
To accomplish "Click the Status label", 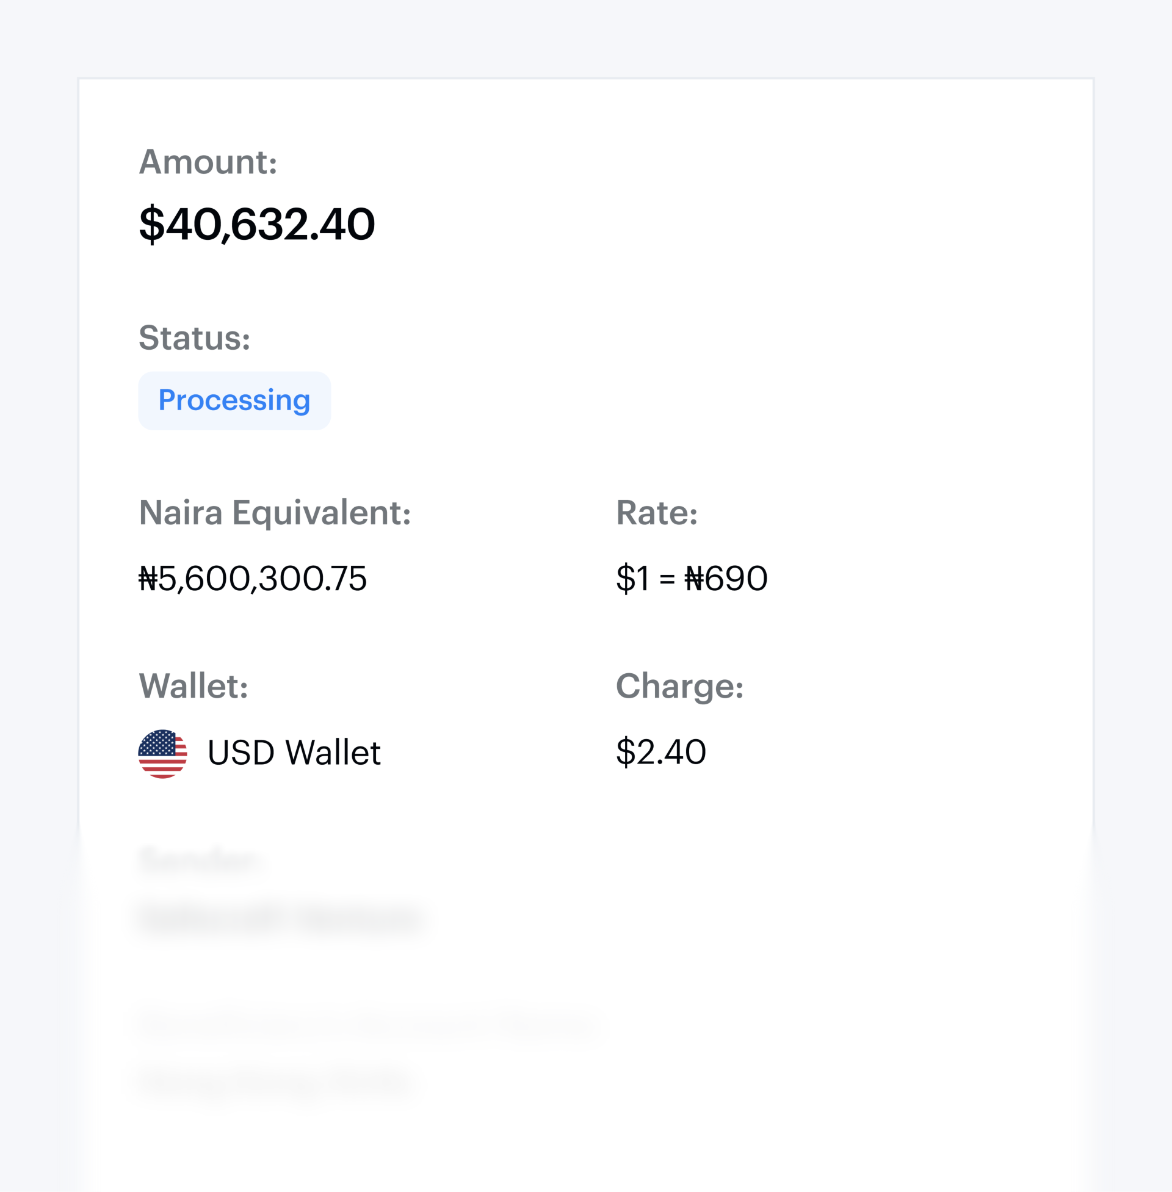I will [195, 338].
